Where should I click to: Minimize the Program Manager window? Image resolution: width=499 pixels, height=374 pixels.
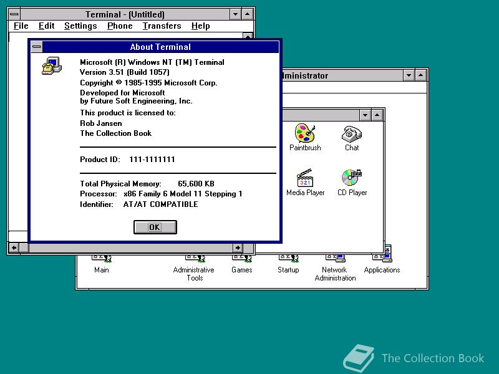pyautogui.click(x=409, y=75)
